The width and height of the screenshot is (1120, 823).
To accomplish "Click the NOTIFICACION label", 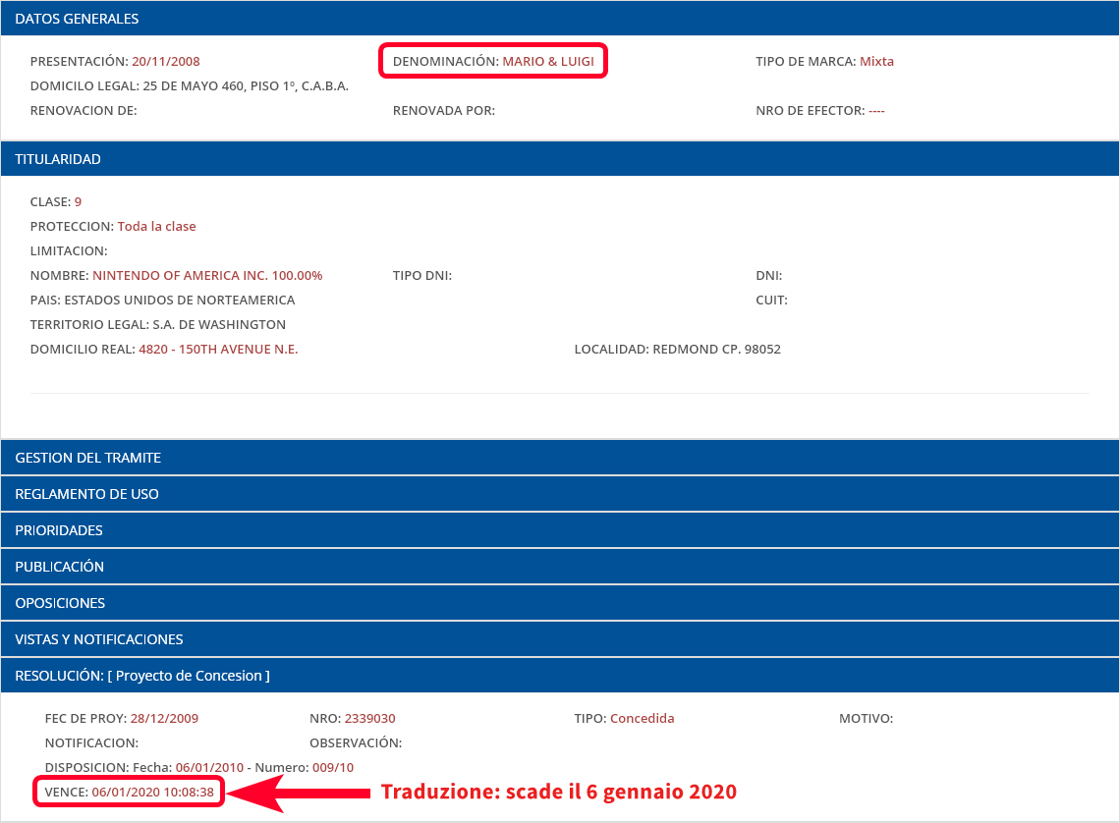I will (x=91, y=743).
